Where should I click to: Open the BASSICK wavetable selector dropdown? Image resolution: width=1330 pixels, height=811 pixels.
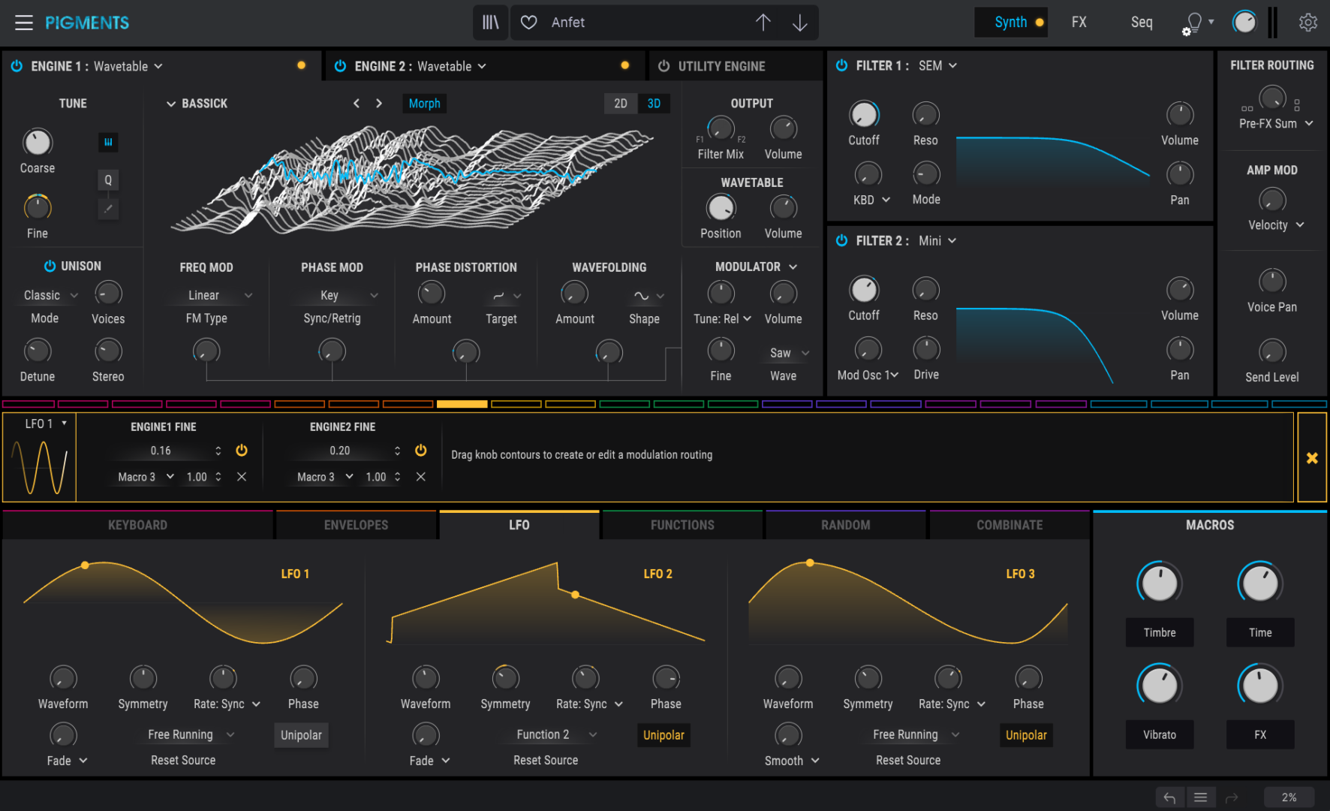tap(197, 104)
